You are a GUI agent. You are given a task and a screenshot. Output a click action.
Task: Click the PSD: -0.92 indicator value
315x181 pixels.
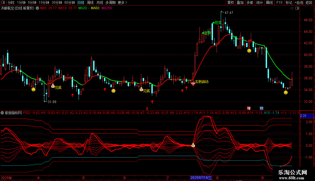click(31, 113)
